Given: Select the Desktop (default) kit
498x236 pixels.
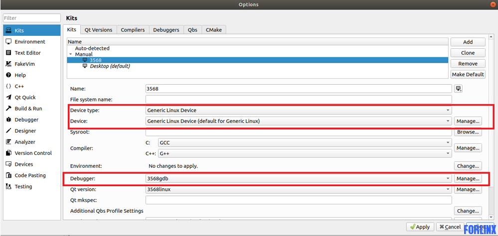Looking at the screenshot, I should 109,66.
